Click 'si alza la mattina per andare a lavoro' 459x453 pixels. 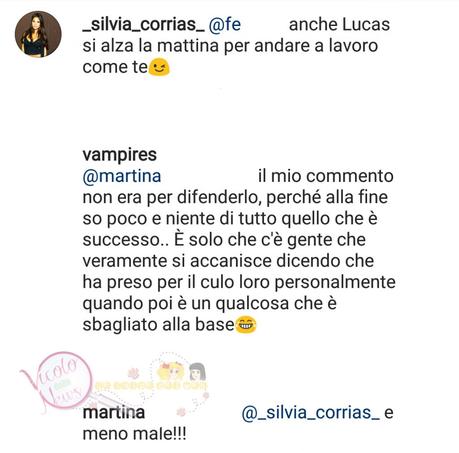click(x=230, y=46)
